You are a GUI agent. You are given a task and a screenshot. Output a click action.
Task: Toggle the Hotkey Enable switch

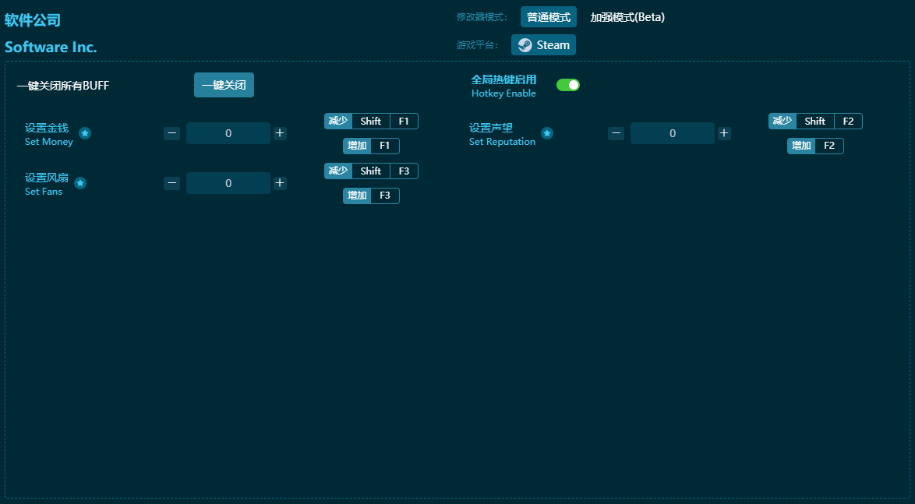567,85
